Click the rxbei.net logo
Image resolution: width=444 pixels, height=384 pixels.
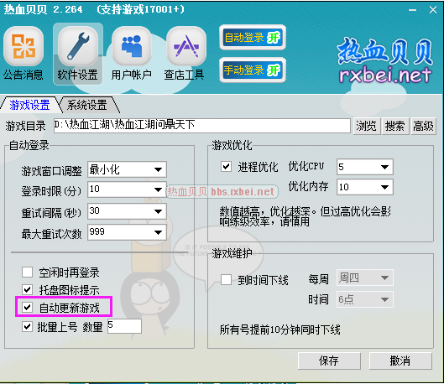click(x=385, y=61)
